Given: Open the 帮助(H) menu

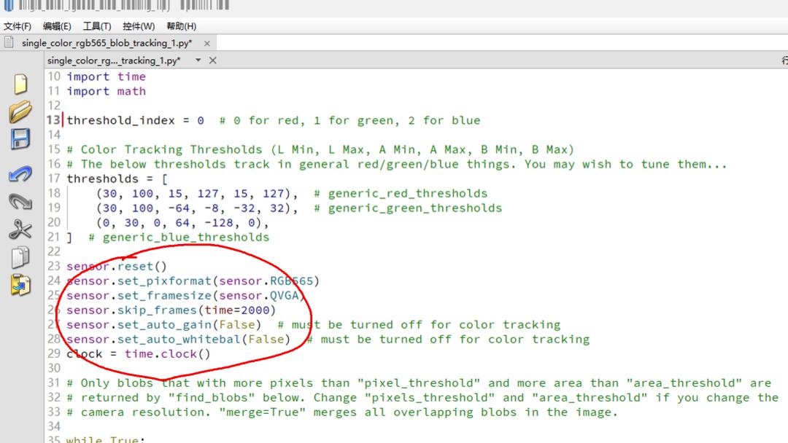Looking at the screenshot, I should 181,26.
